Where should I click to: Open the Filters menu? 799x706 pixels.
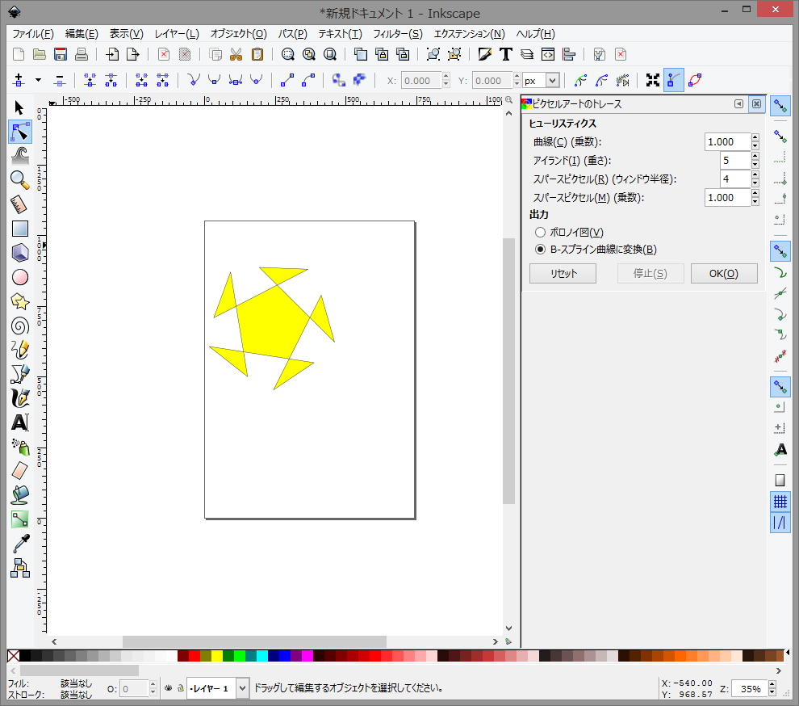(396, 34)
